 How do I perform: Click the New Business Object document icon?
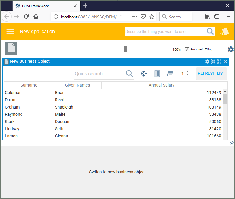point(11,48)
